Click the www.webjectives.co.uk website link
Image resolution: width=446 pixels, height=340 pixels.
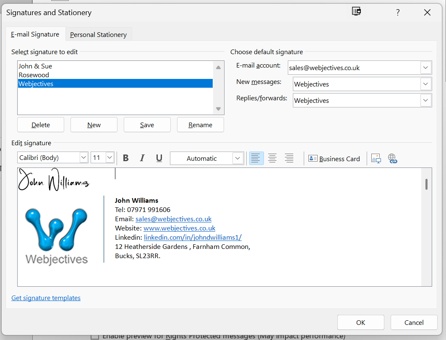[180, 228]
